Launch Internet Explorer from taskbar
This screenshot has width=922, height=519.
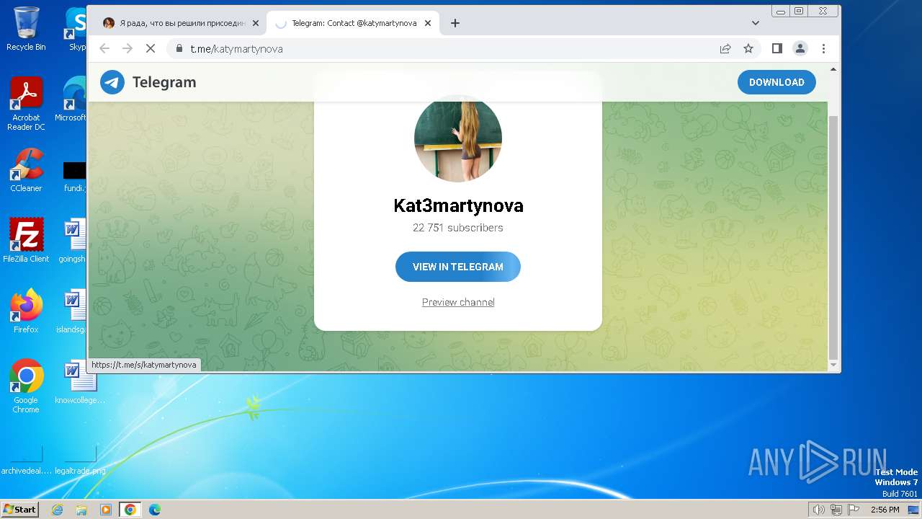[x=58, y=510]
